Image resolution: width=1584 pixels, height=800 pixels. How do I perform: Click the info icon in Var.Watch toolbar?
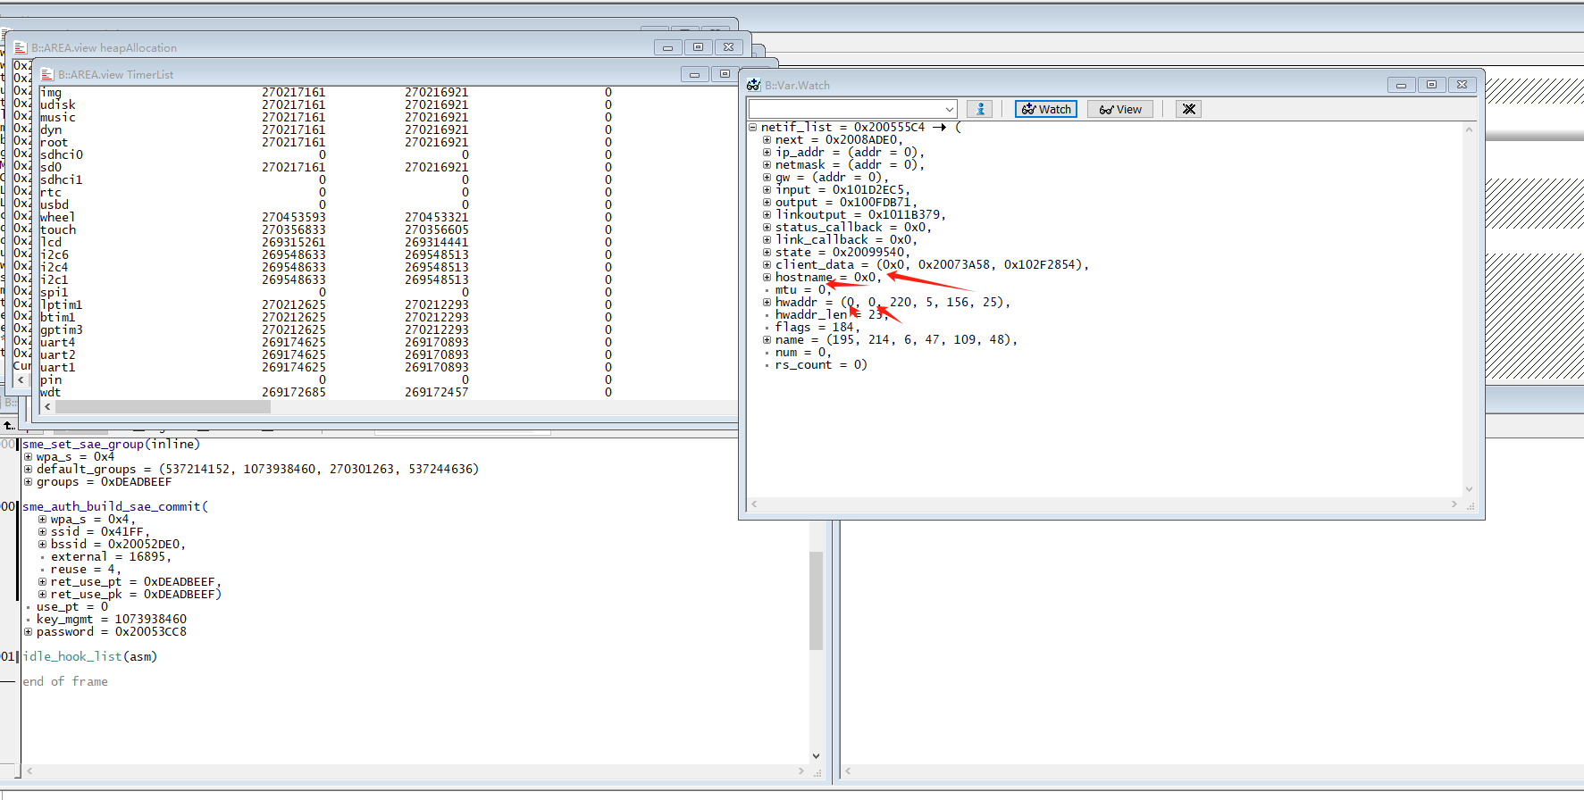click(x=980, y=109)
